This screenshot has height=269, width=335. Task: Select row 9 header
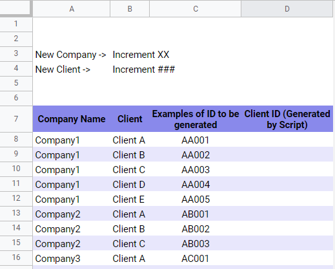[x=16, y=154]
